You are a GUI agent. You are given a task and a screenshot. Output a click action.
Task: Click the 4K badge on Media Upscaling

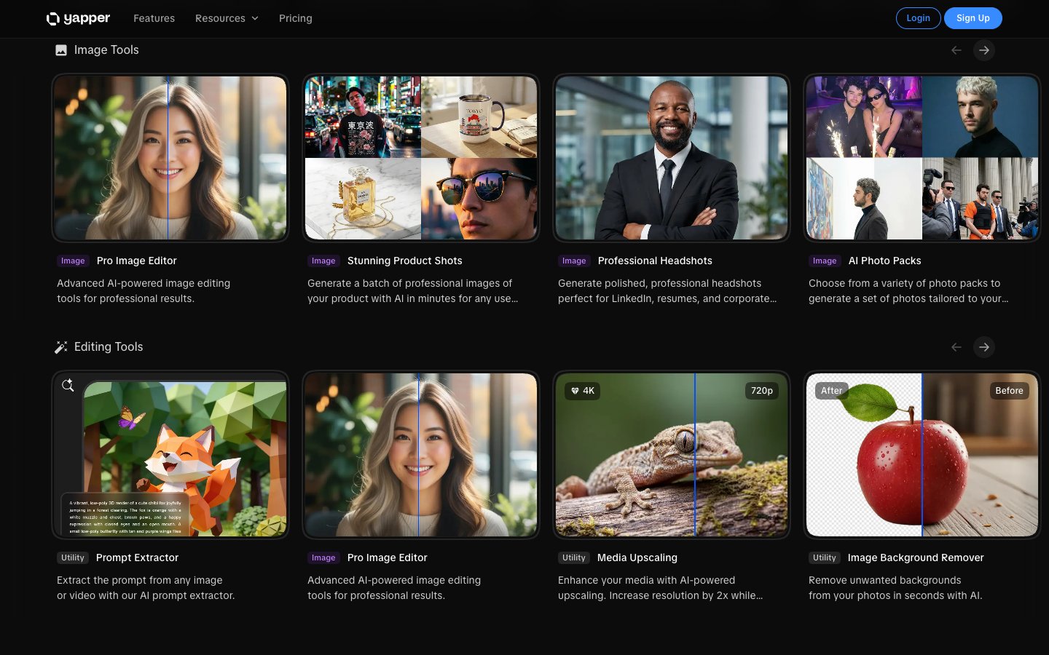[x=583, y=391]
